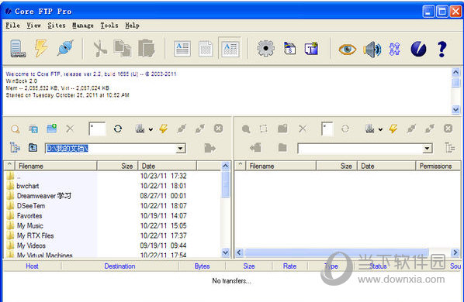Image resolution: width=464 pixels, height=302 pixels.
Task: Click the log pane scroll-up arrow
Action: click(x=455, y=72)
